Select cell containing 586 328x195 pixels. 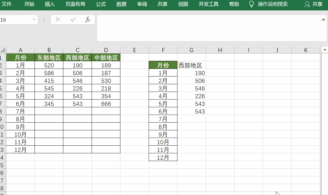tap(49, 73)
